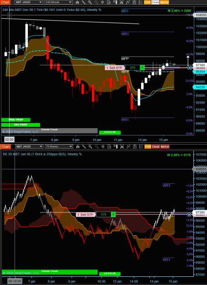Click zoom in magnifier on top chart
This screenshot has height=285, width=207.
[90, 2]
